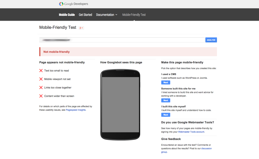Click the Google Developers logo
Viewport: 259px width, 159px height.
pos(74,4)
